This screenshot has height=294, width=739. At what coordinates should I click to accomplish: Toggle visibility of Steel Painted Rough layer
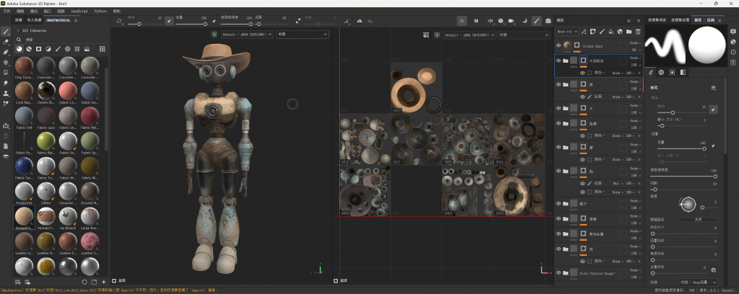click(x=559, y=273)
